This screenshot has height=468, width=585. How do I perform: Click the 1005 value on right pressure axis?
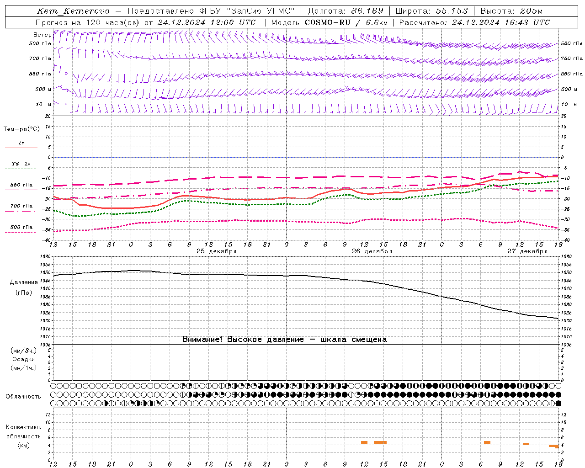click(566, 345)
